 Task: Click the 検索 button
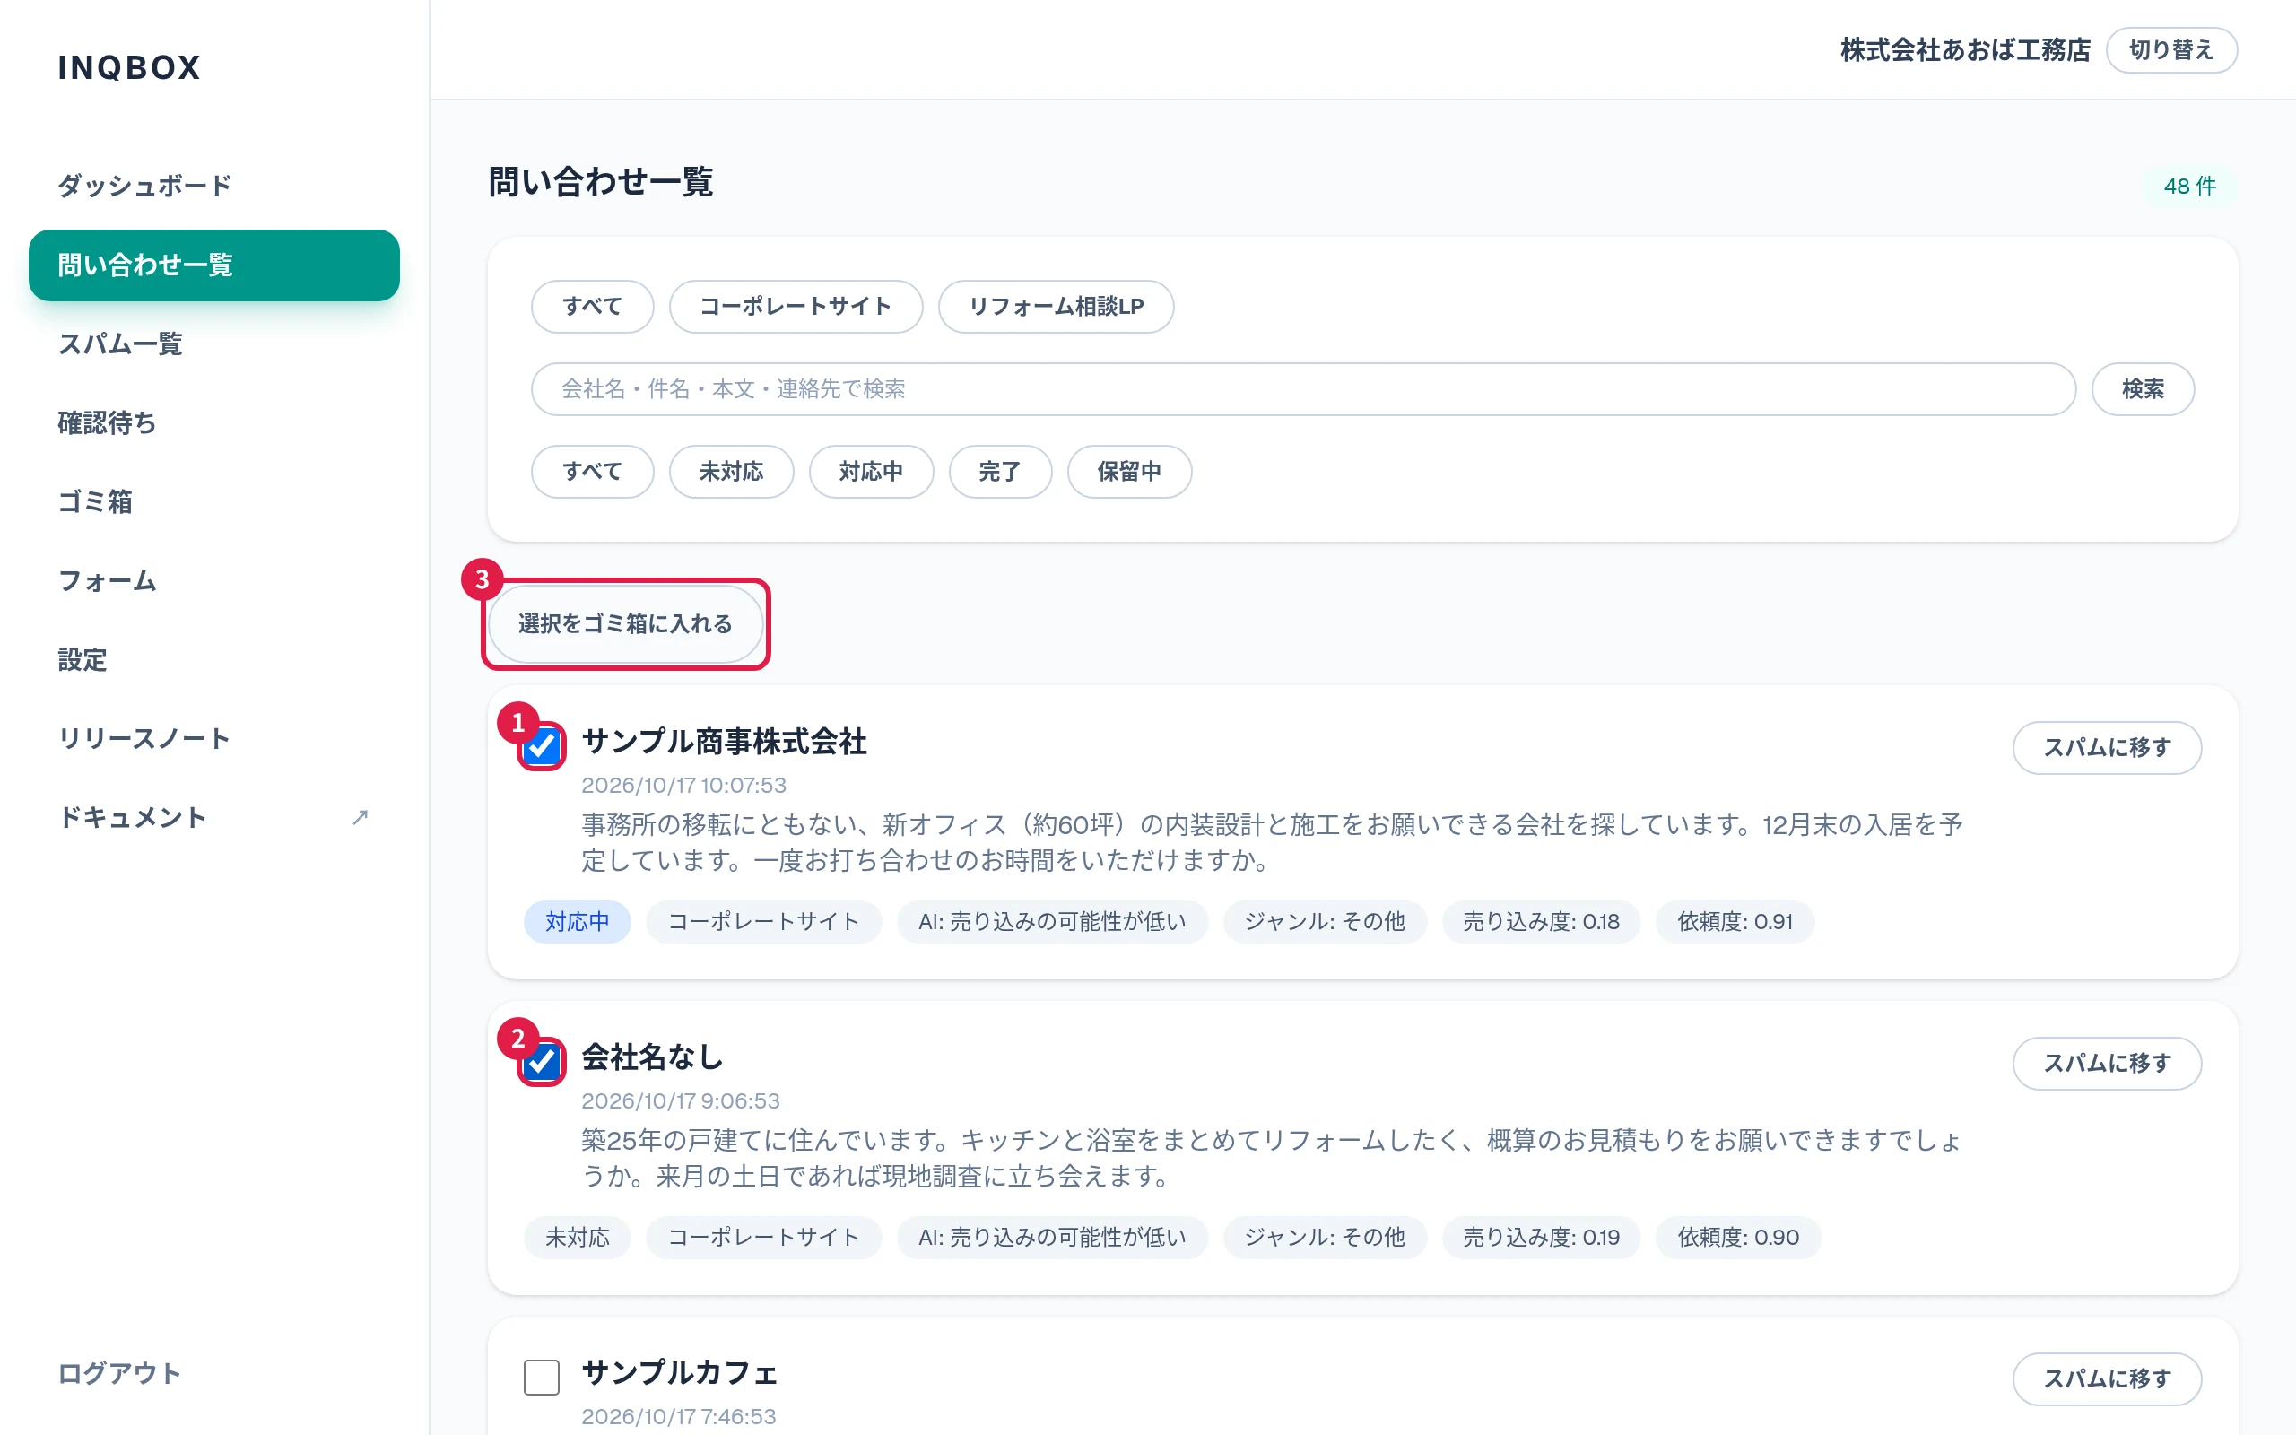coord(2144,389)
